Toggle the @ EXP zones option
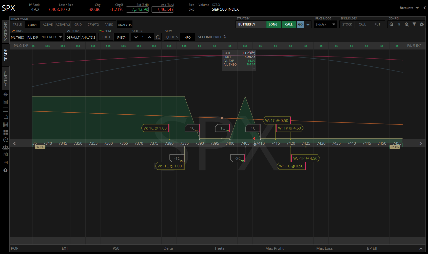This screenshot has height=254, width=428. pos(121,37)
